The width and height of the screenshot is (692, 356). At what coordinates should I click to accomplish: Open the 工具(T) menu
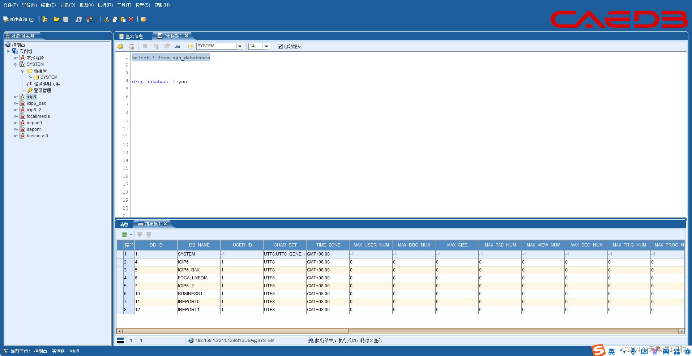point(124,5)
